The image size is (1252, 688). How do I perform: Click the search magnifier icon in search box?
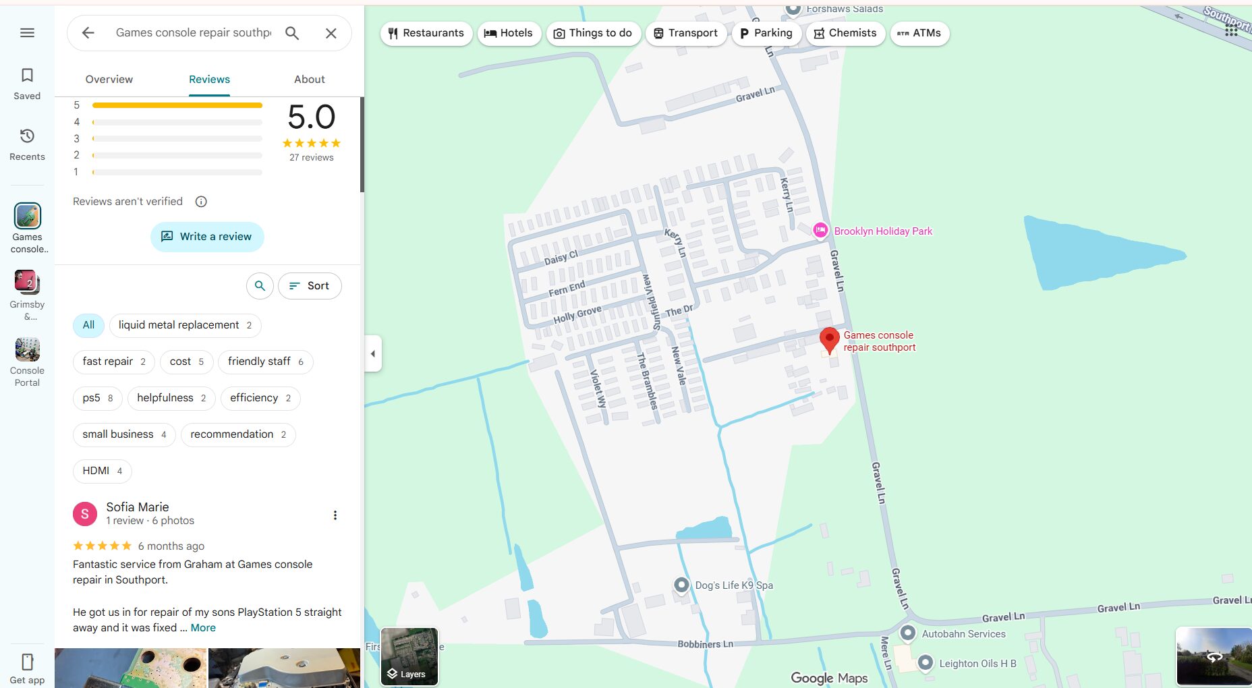pyautogui.click(x=292, y=32)
